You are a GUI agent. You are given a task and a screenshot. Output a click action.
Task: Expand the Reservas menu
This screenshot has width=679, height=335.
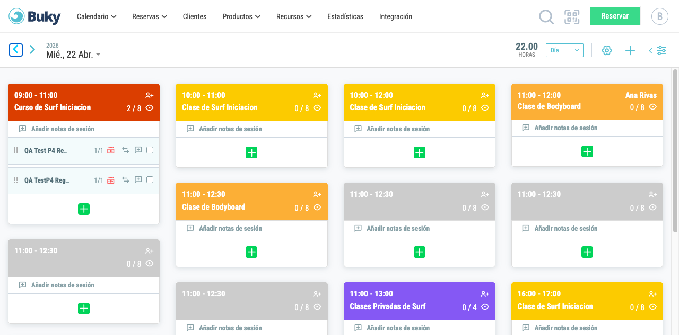pyautogui.click(x=150, y=16)
